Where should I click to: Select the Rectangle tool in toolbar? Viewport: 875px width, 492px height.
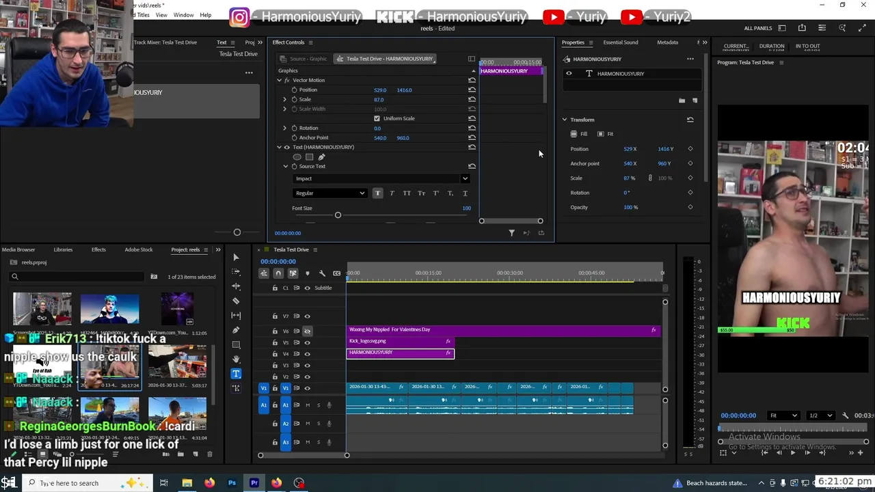[x=236, y=344]
